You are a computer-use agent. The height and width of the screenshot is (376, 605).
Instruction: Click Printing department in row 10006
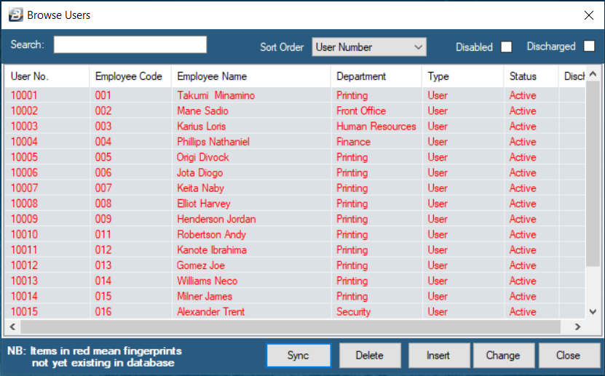pyautogui.click(x=352, y=172)
